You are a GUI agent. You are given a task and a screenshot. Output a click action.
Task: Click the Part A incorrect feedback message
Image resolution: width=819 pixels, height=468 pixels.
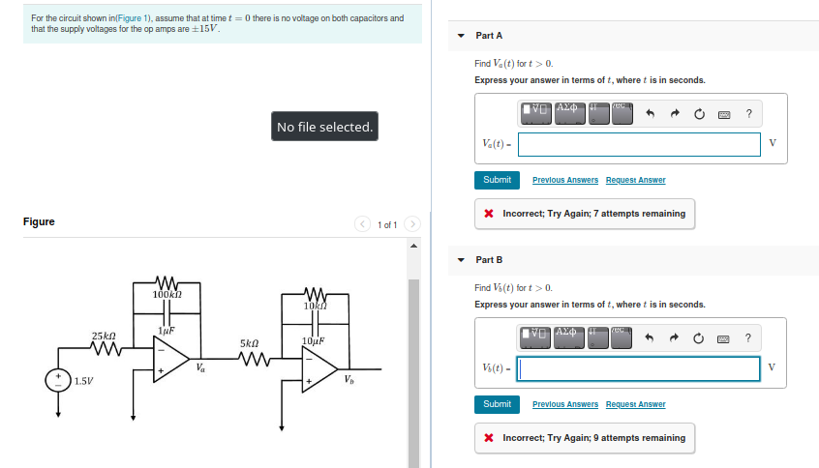pyautogui.click(x=585, y=214)
